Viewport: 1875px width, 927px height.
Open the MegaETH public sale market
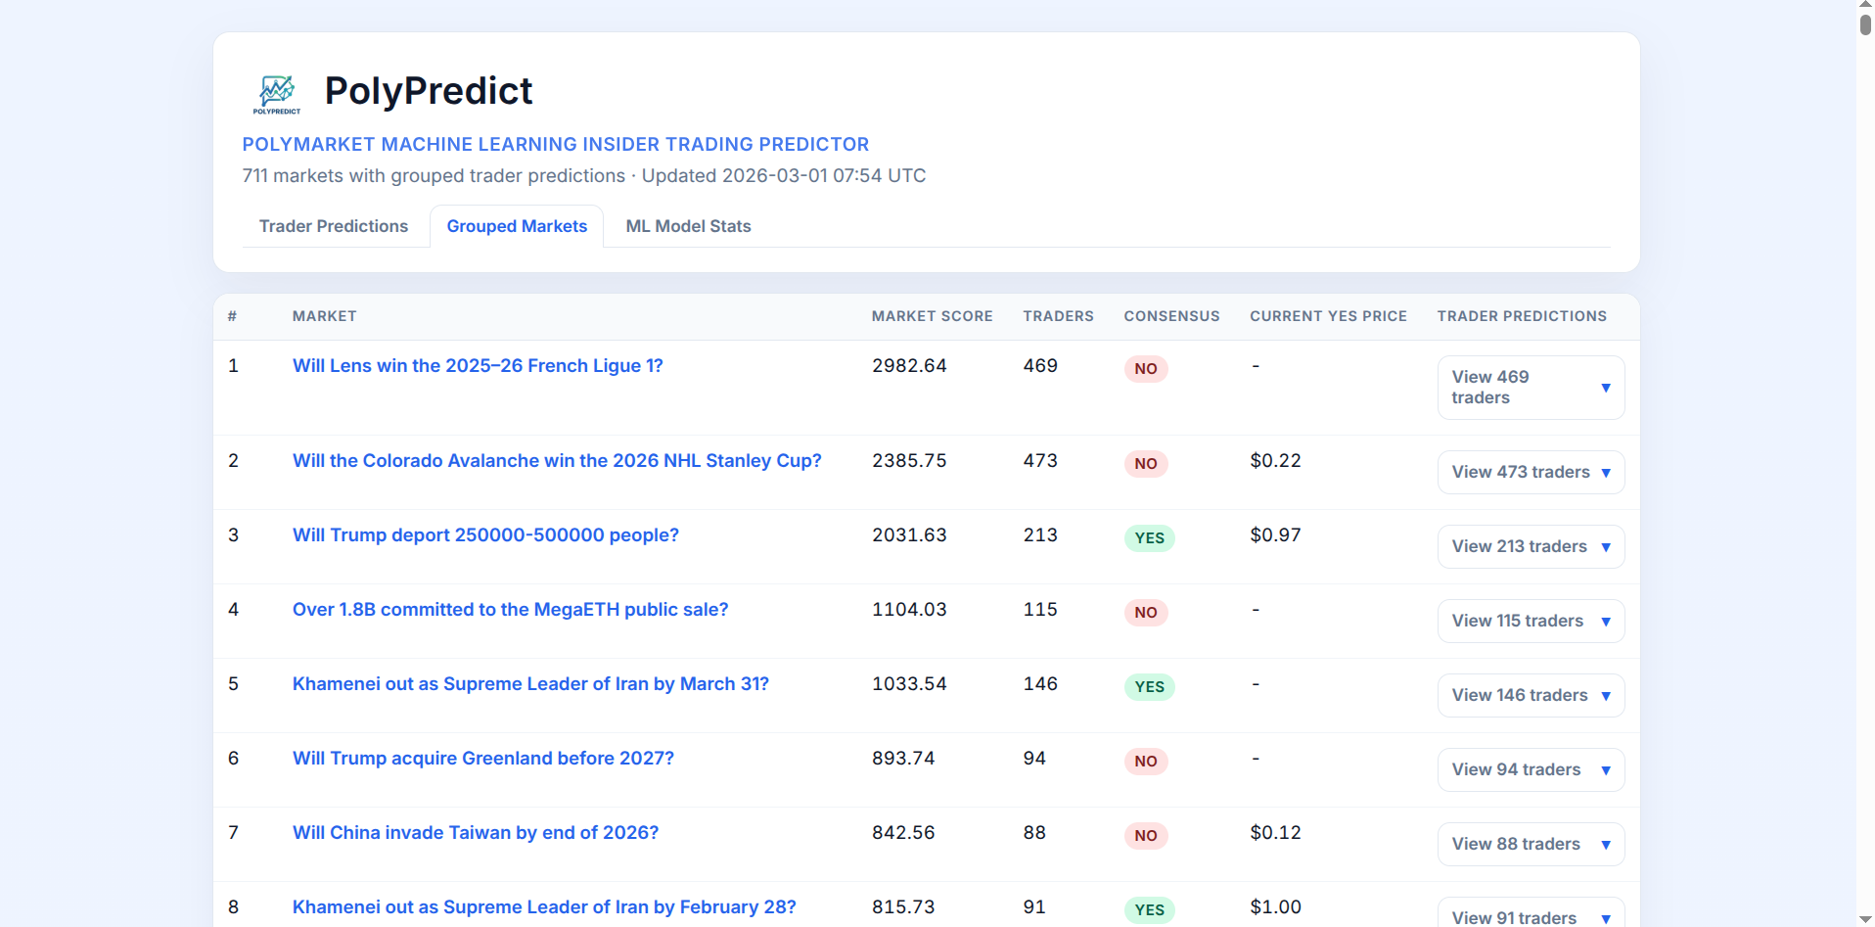tap(510, 609)
